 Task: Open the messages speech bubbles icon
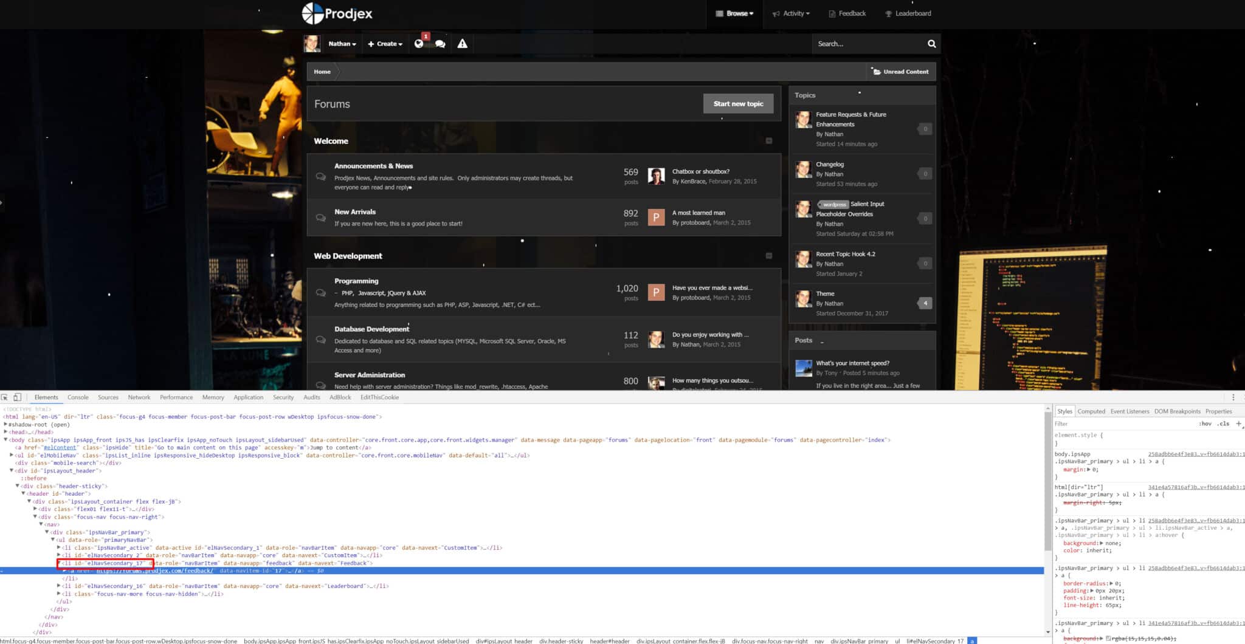coord(440,44)
